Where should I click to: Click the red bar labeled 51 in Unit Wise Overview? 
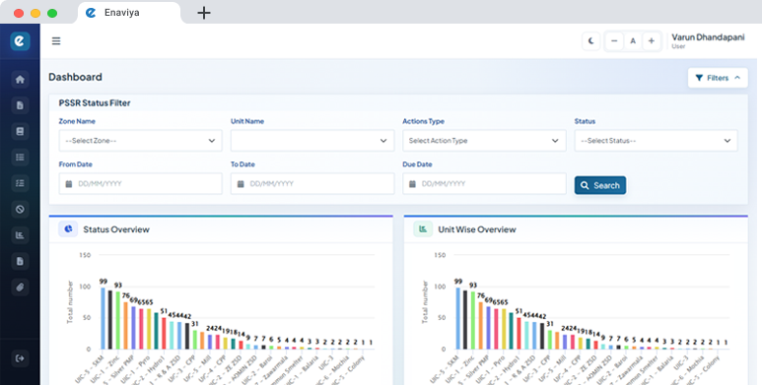click(x=519, y=333)
